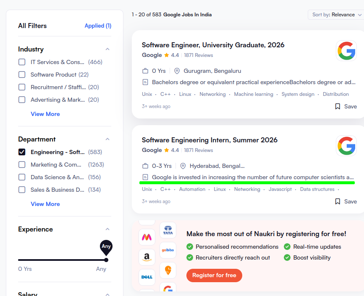The image size is (364, 296).
Task: Click the Personalised recommendations benefit text
Action: click(237, 247)
